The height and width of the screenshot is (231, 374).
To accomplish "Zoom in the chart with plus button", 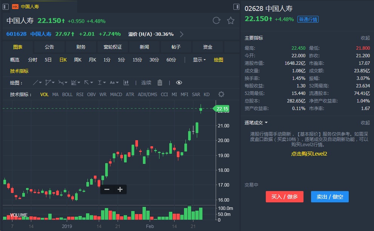I will [120, 189].
